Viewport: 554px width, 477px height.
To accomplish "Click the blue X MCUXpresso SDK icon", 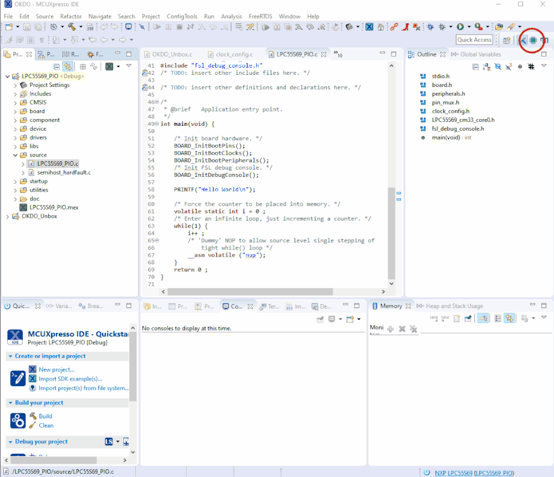I will [x=369, y=27].
